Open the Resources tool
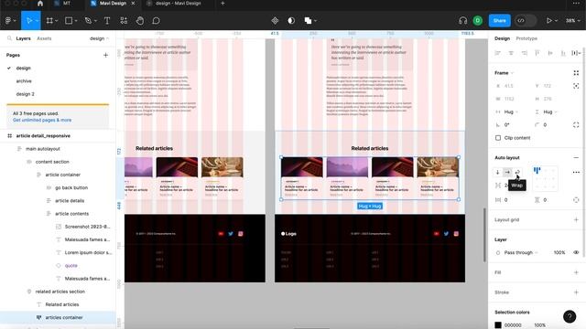The height and width of the screenshot is (329, 586). tap(124, 21)
